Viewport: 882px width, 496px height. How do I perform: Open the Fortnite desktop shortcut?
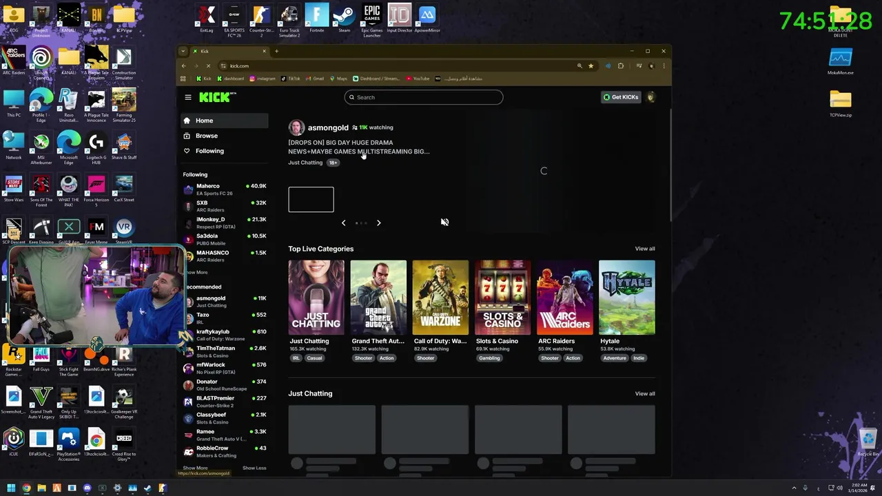pyautogui.click(x=317, y=19)
